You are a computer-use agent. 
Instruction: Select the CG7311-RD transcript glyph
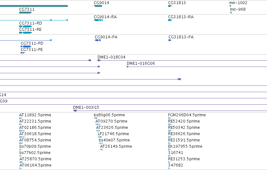coord(26,26)
